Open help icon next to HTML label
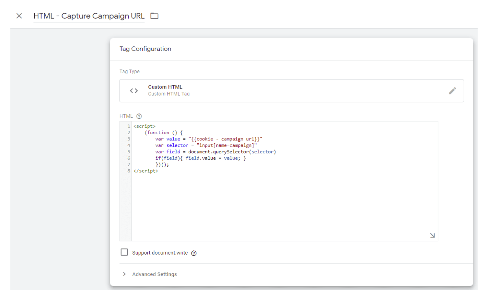 coord(139,116)
